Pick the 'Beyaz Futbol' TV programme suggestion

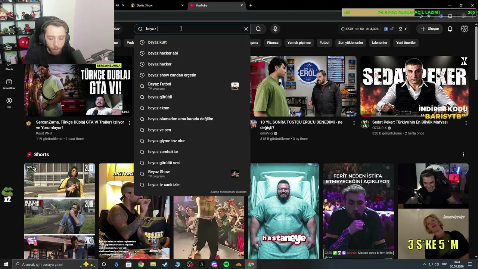[x=192, y=86]
